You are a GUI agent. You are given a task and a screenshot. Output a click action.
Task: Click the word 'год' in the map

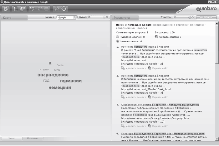[46, 81]
